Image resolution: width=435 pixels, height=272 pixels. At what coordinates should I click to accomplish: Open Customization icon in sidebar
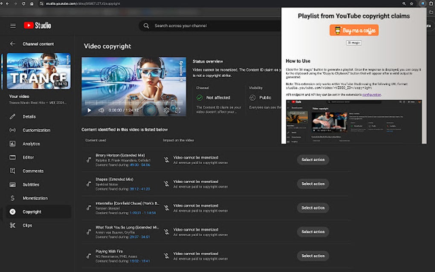click(12, 130)
